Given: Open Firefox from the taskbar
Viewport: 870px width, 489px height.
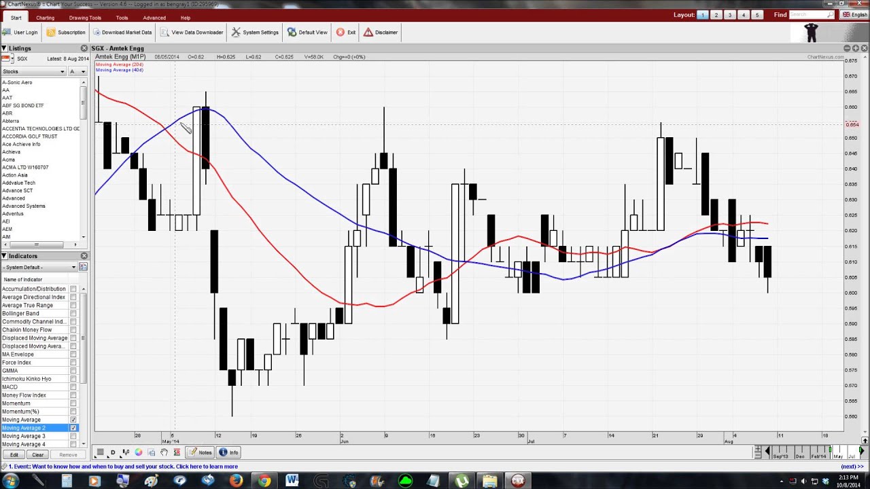Looking at the screenshot, I should [236, 481].
